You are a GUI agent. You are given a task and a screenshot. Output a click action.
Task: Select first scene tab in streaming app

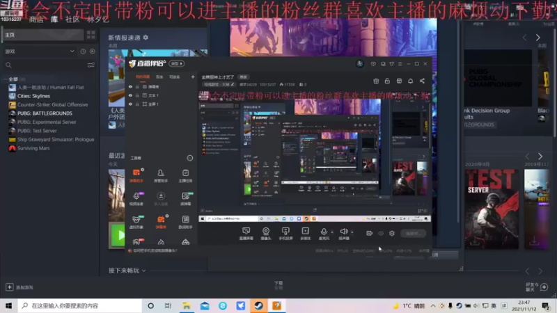coord(143,77)
